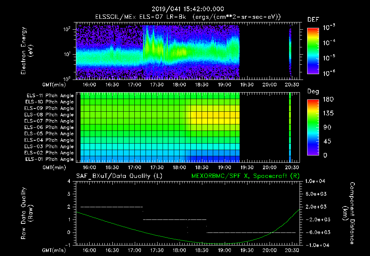
Task: Select the ELS-02 Pitch Angle row label
Action: [x=49, y=153]
